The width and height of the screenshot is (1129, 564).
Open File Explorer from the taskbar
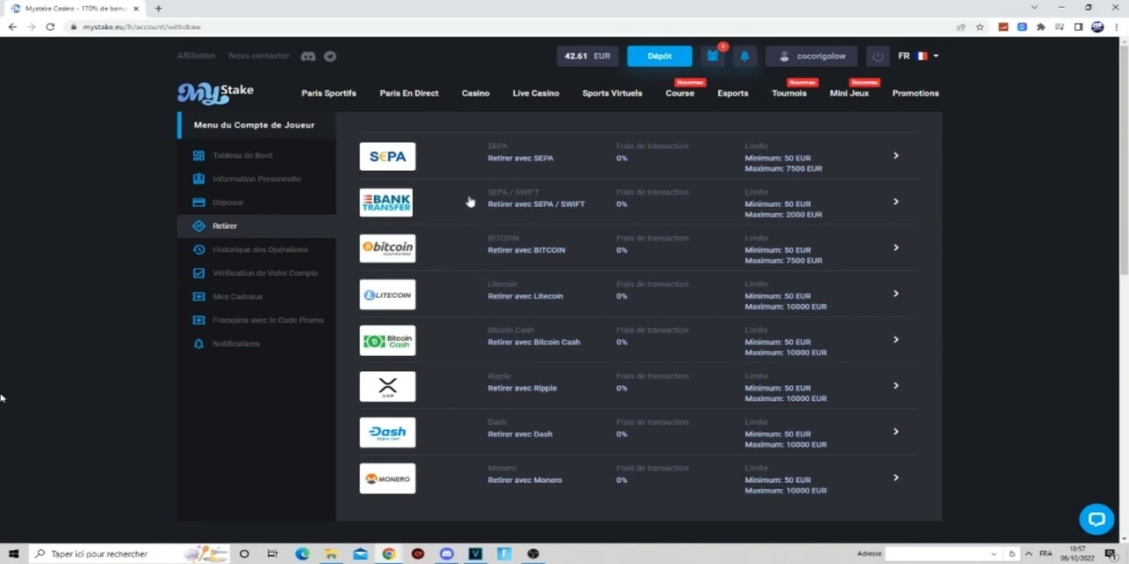(x=331, y=553)
